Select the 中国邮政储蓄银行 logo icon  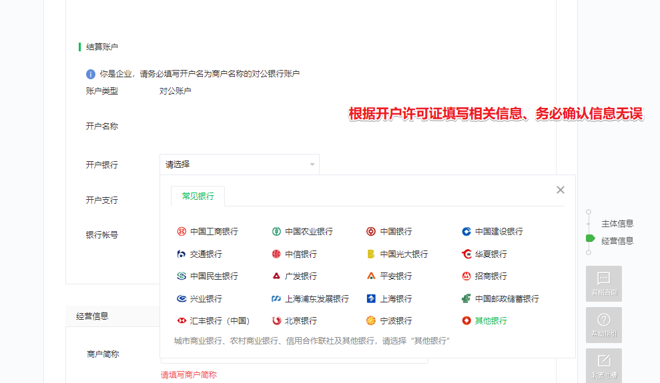466,298
